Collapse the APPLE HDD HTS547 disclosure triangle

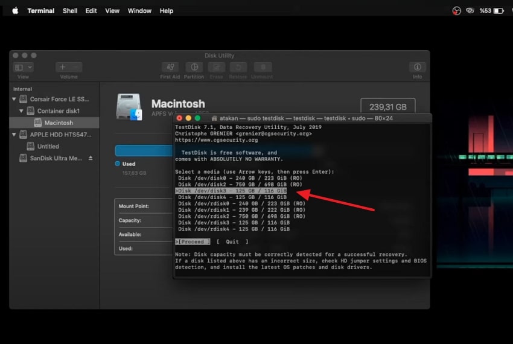[14, 135]
